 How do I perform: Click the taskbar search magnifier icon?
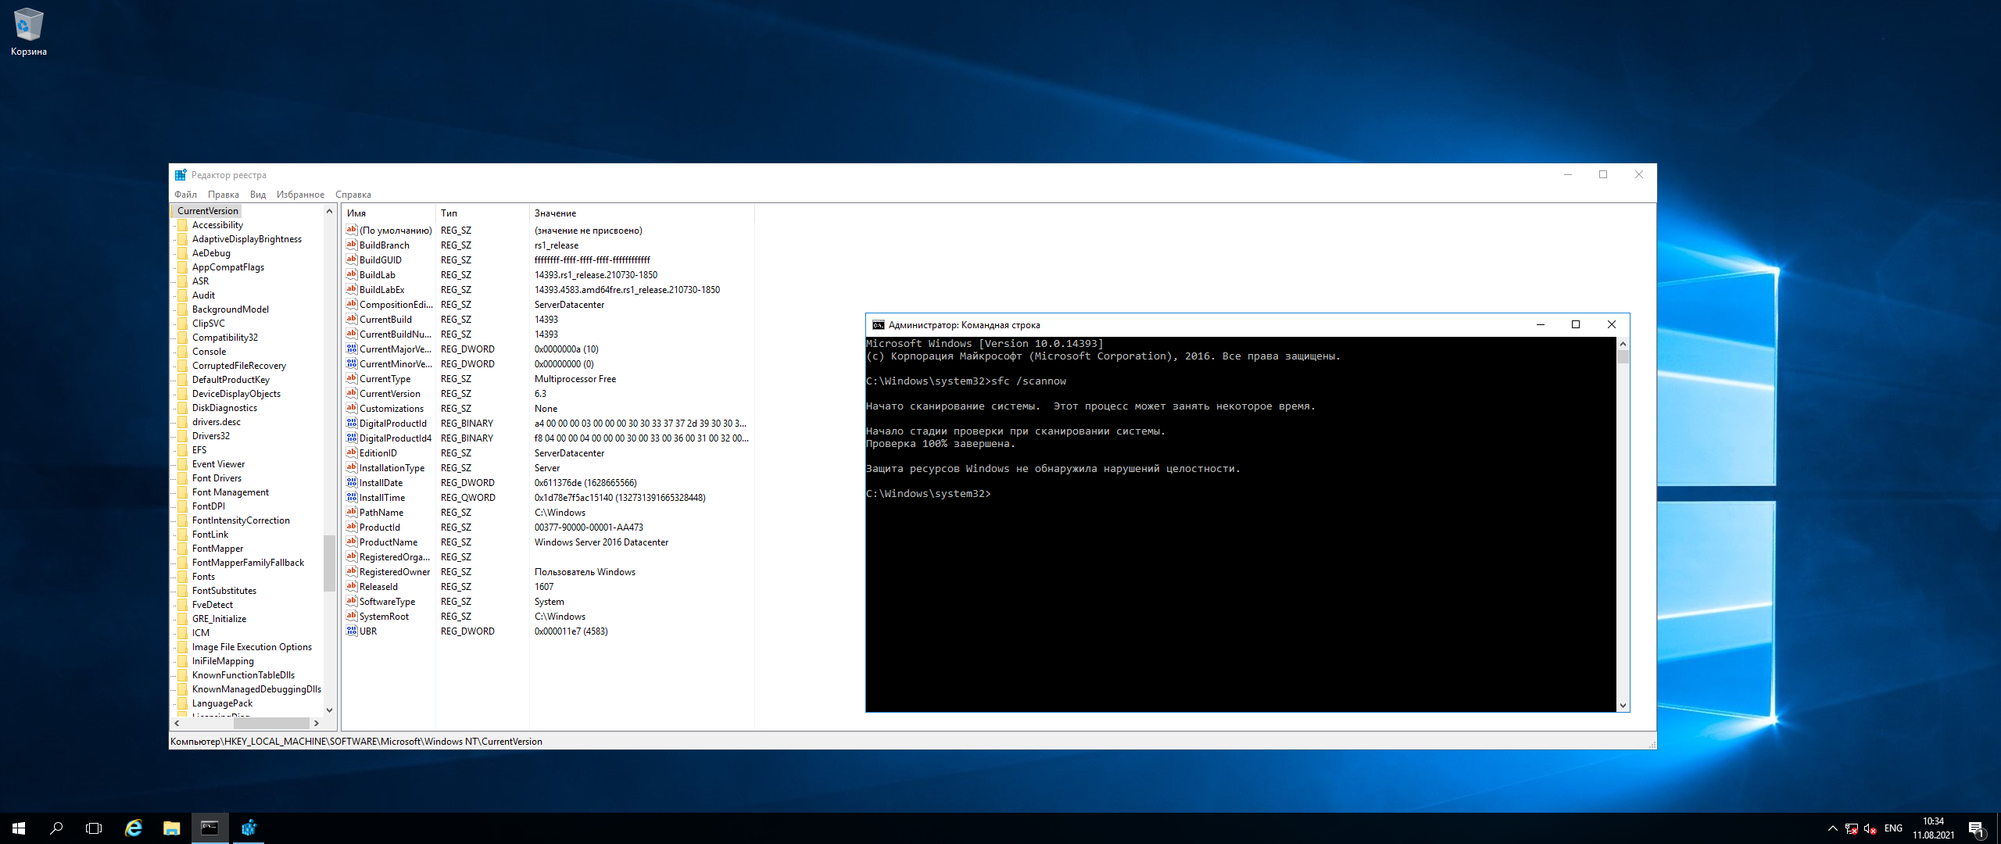56,828
